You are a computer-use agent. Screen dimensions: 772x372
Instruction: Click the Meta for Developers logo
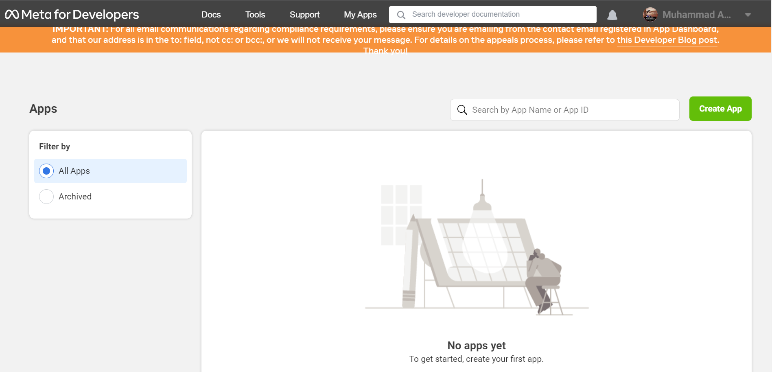[x=72, y=15]
